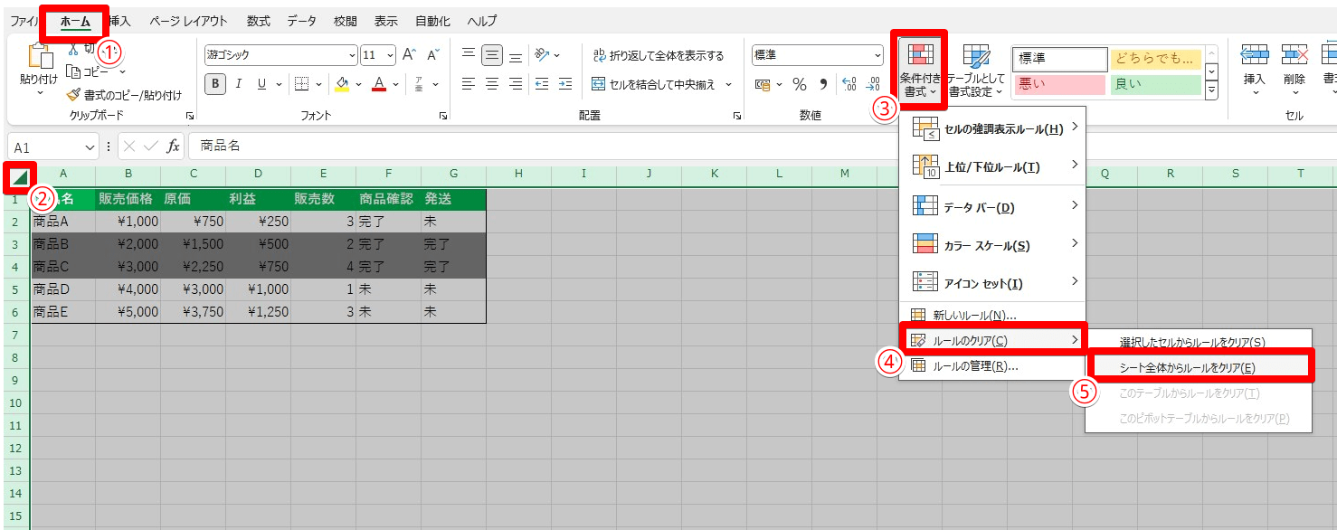Click the yellow fill color bucket
This screenshot has height=530, width=1337.
coord(342,84)
